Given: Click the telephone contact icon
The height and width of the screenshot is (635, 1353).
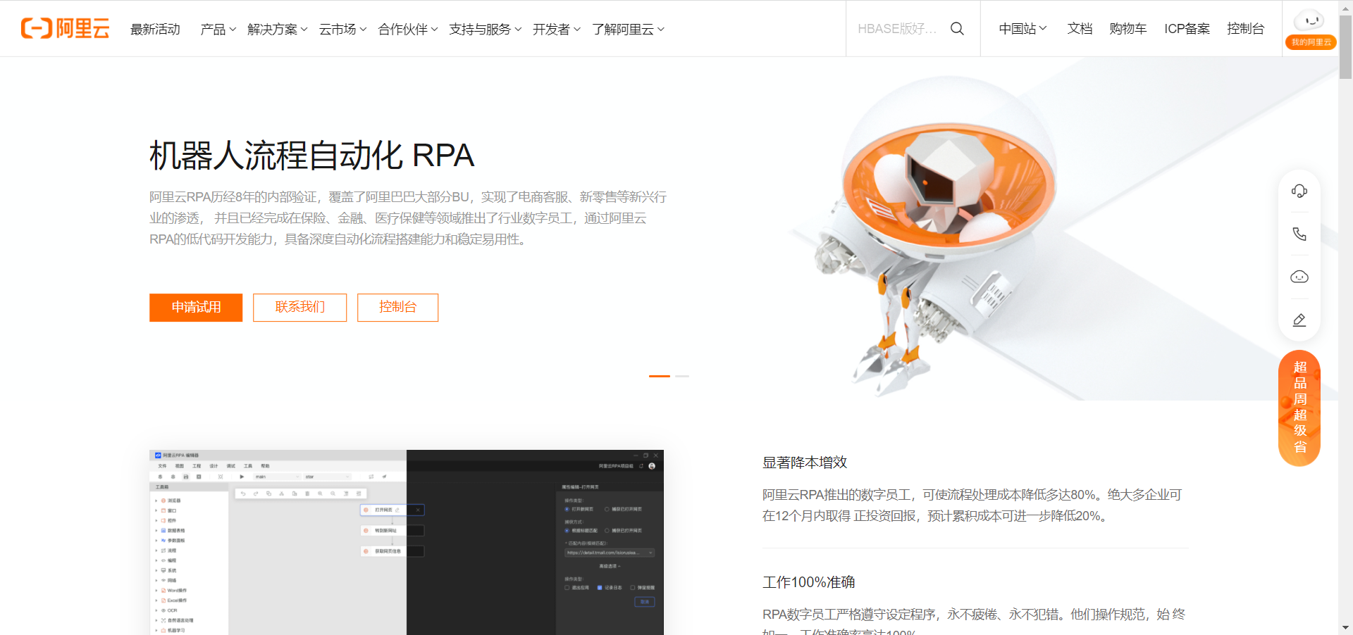Looking at the screenshot, I should (1299, 234).
